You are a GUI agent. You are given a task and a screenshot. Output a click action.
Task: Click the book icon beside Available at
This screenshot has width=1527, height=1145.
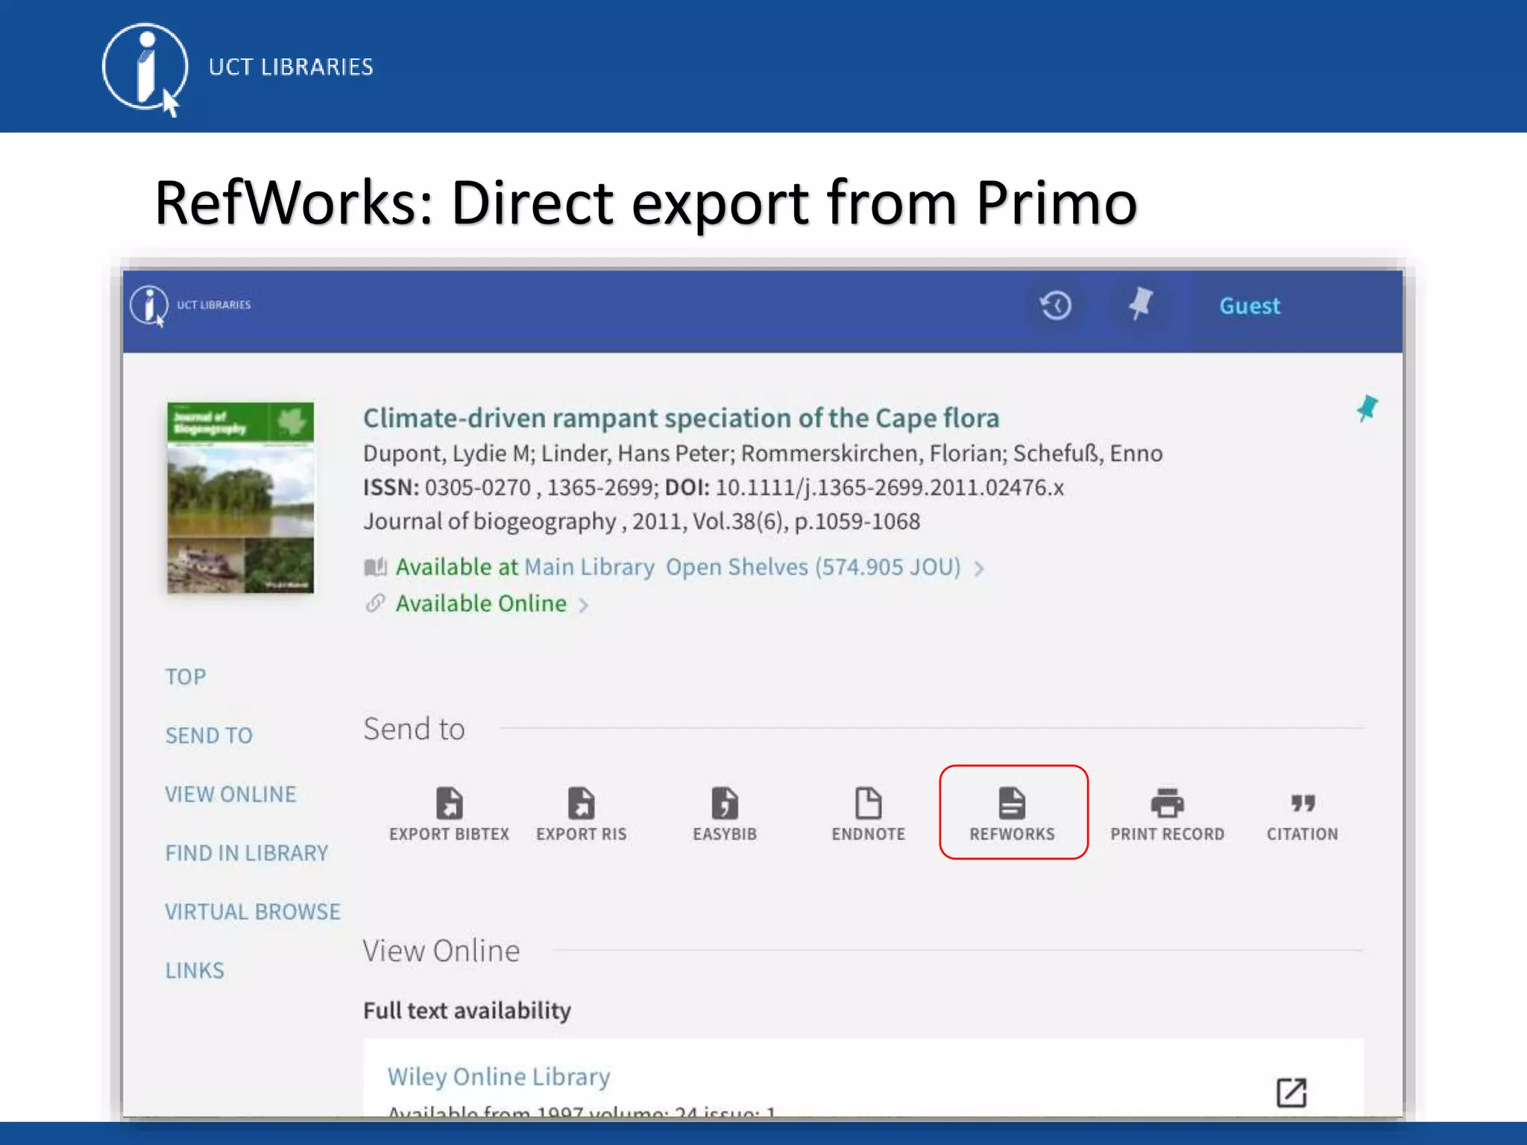click(x=375, y=567)
